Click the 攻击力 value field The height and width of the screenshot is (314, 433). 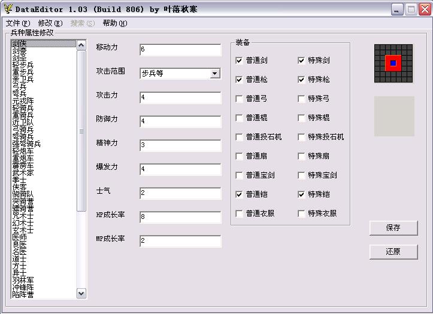click(x=180, y=97)
